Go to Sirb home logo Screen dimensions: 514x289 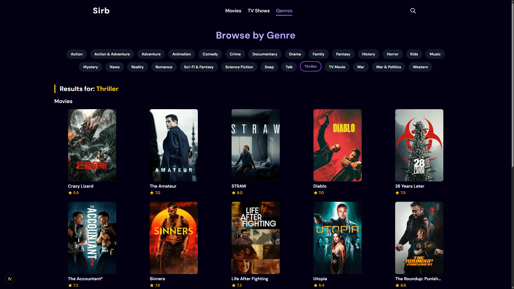(x=101, y=11)
